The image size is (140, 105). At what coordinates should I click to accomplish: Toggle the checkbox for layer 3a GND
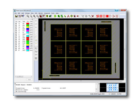click(x=16, y=38)
